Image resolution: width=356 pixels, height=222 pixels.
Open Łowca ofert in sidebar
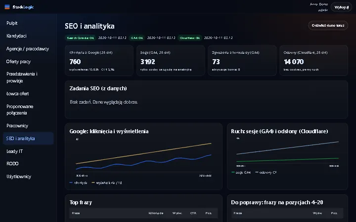click(28, 94)
